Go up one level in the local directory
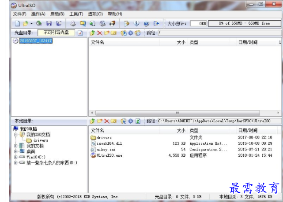Screen dimensions: 283x202 point(92,121)
